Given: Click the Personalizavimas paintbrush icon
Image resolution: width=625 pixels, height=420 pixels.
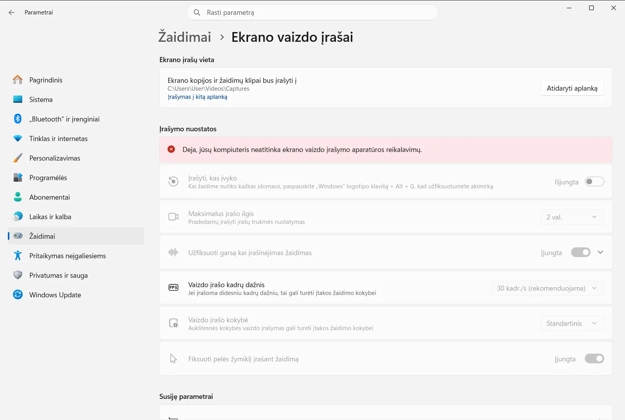Looking at the screenshot, I should pos(18,158).
